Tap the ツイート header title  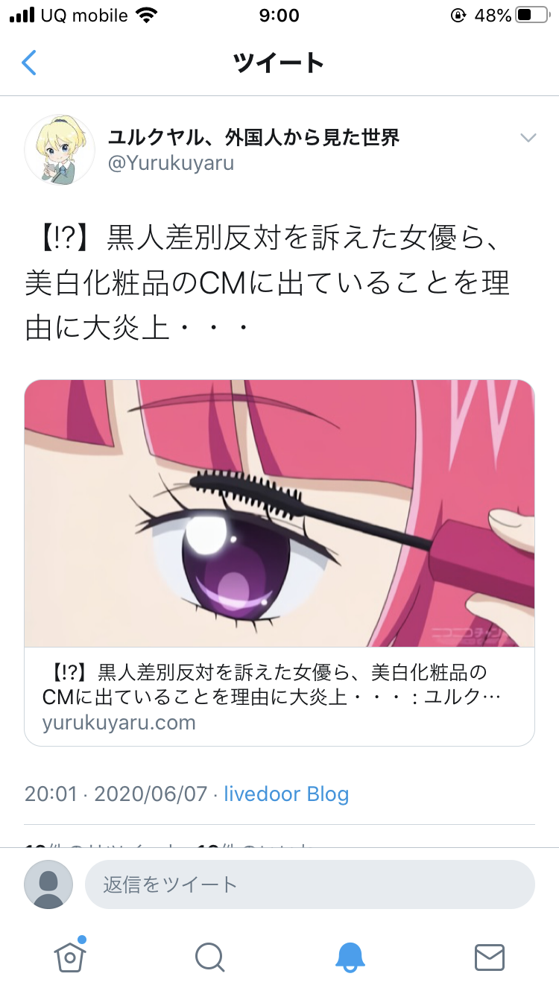[279, 63]
